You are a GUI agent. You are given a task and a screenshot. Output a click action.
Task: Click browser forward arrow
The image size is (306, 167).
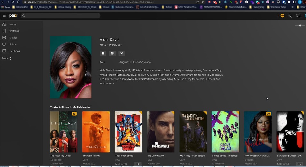coord(8,2)
